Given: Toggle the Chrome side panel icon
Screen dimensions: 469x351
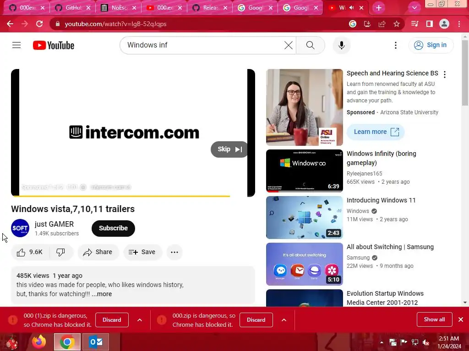Looking at the screenshot, I should click(x=430, y=24).
